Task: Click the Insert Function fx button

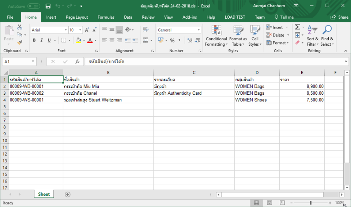Action: (78, 61)
